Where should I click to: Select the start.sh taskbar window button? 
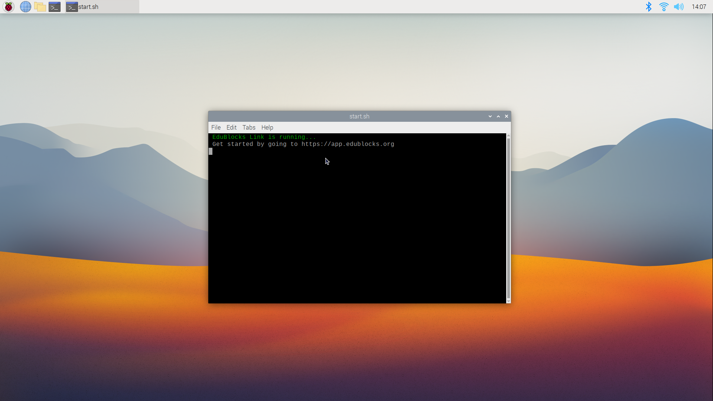tap(102, 7)
